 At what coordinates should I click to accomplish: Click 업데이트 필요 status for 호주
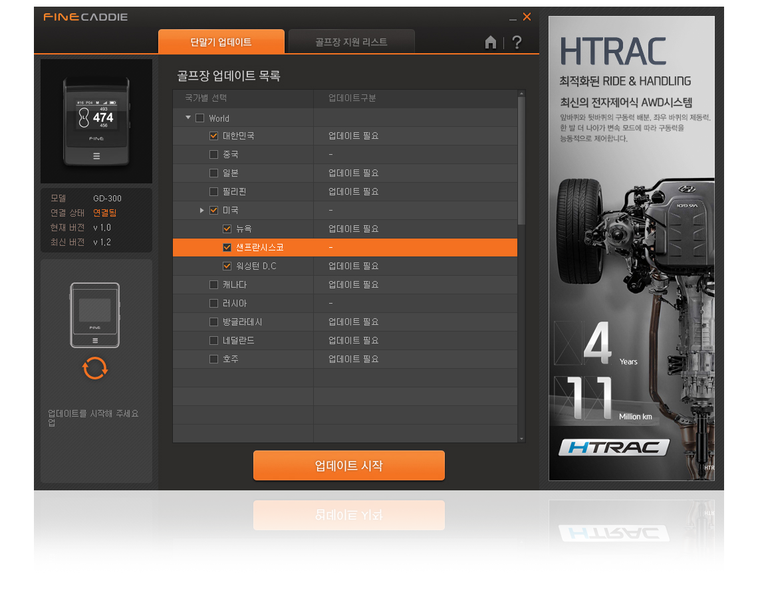tap(353, 359)
